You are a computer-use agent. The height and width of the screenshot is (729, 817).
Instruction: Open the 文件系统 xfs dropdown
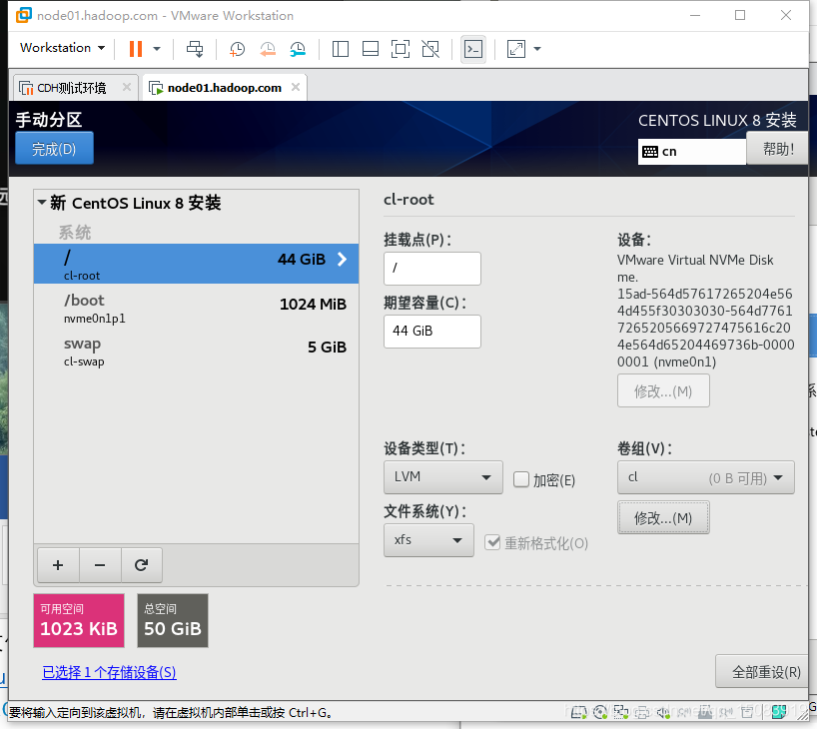click(x=428, y=540)
